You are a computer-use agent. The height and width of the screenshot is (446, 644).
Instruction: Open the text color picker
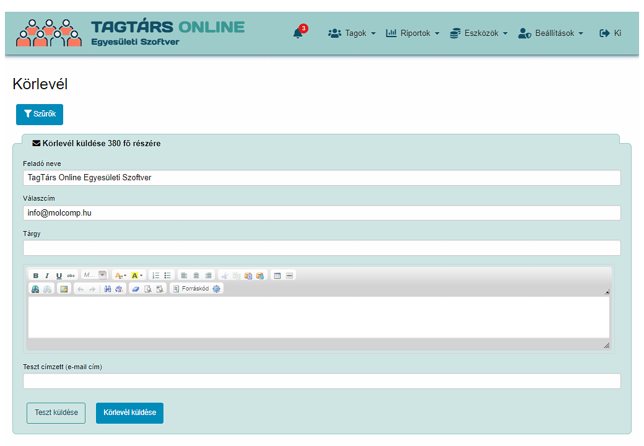coord(120,276)
